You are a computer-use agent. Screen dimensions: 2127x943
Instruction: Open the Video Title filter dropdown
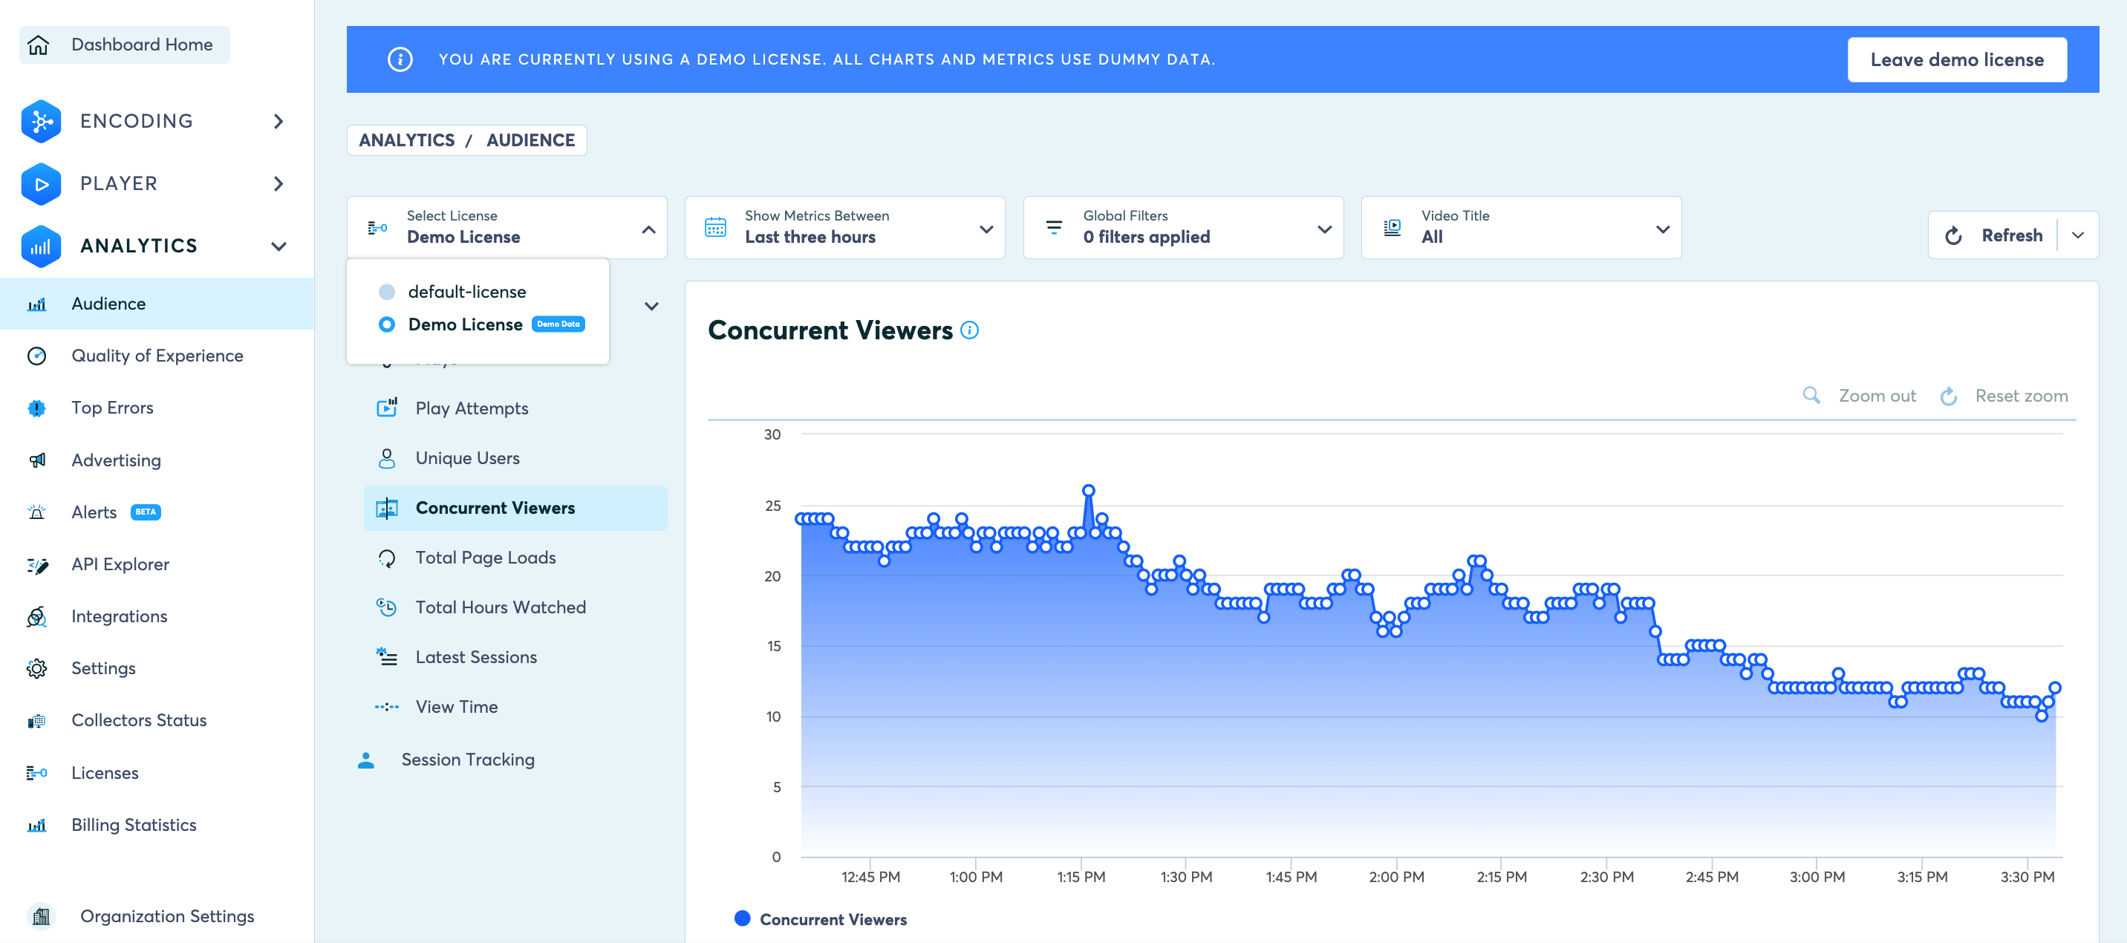click(1520, 228)
